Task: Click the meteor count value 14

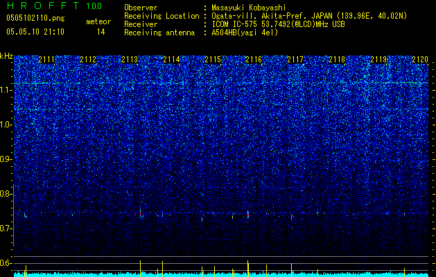Action: 101,32
